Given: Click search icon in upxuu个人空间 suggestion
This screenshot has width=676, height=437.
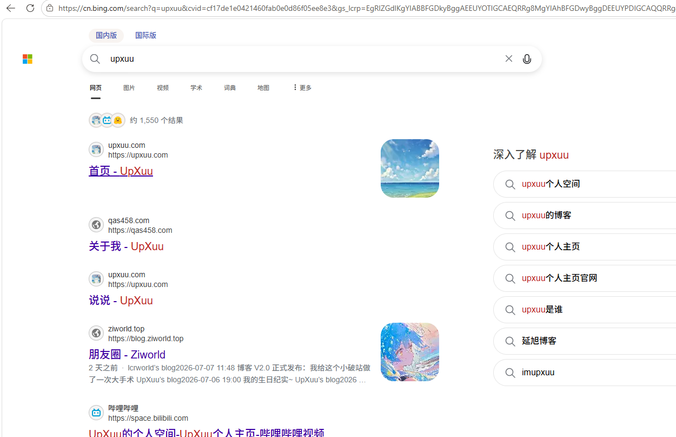Looking at the screenshot, I should (x=510, y=184).
